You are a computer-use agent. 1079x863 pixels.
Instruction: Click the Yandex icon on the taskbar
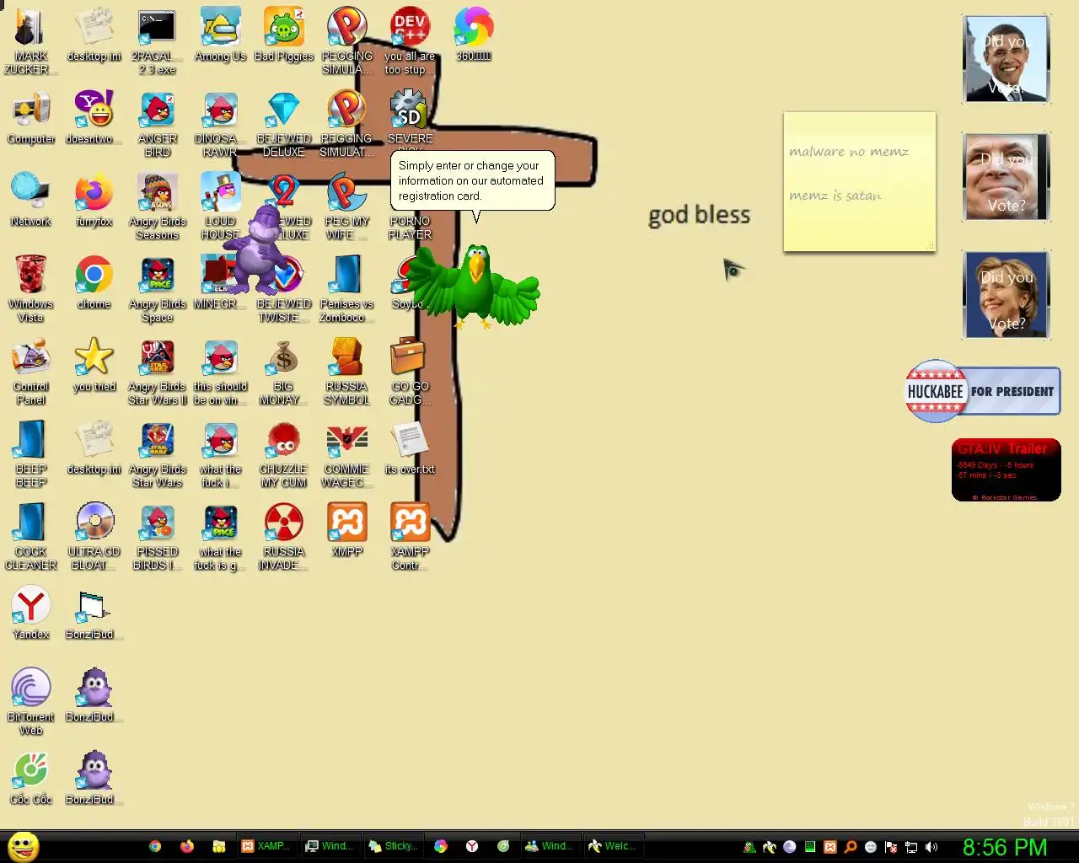[x=472, y=846]
